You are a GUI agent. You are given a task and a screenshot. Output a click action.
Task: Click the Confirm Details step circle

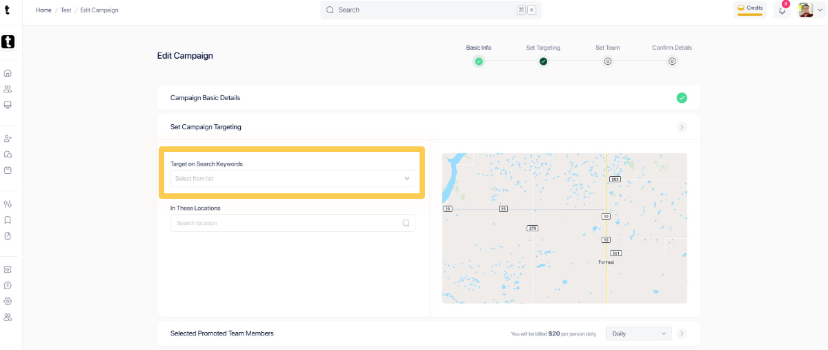[672, 61]
